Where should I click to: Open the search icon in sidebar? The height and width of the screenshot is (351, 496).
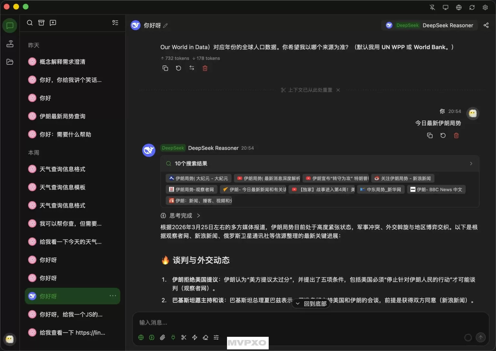pyautogui.click(x=30, y=23)
